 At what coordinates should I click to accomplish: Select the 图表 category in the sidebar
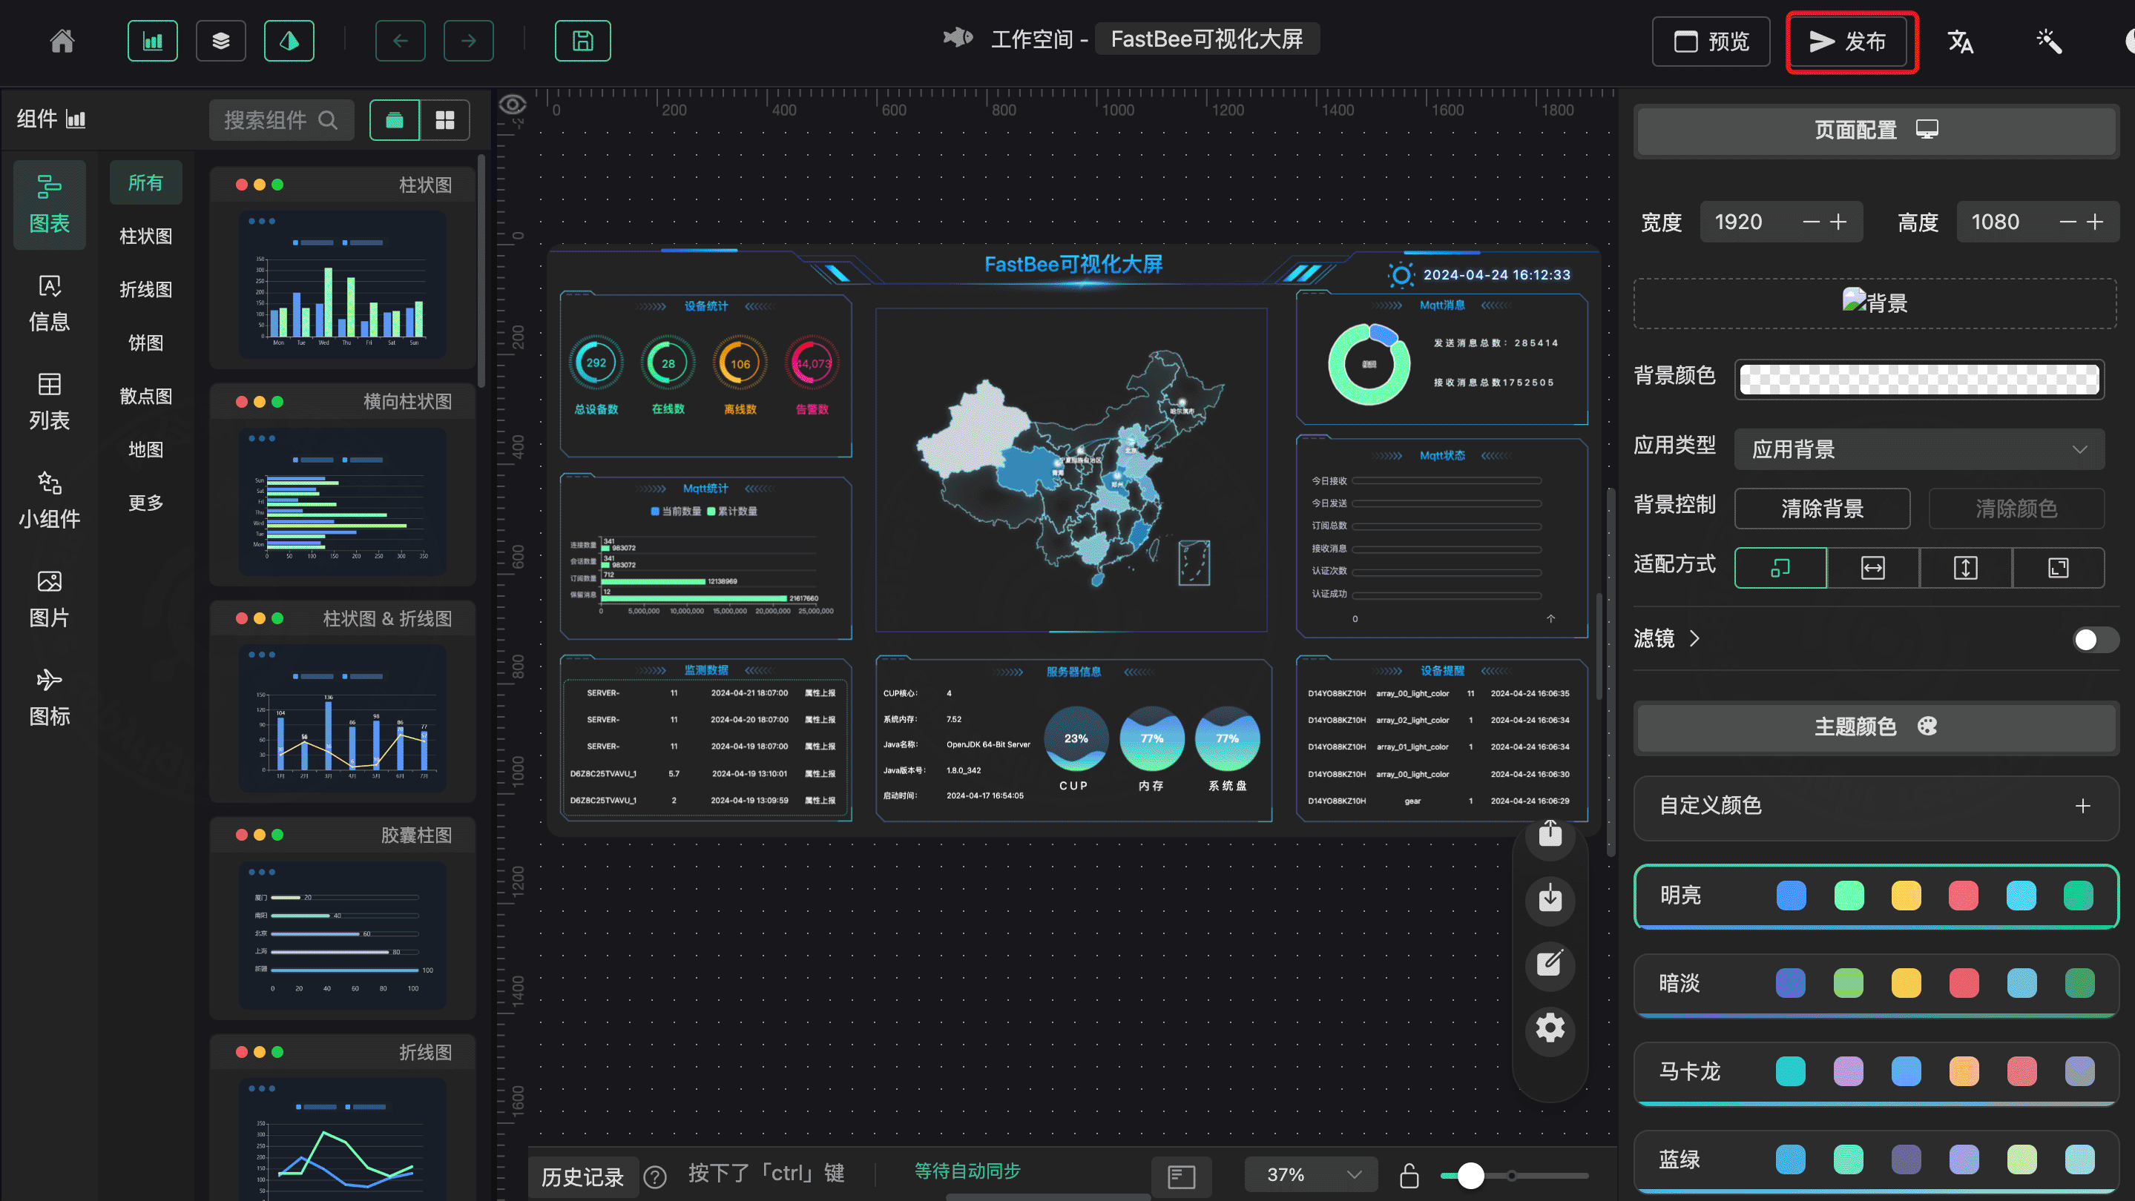[x=50, y=205]
